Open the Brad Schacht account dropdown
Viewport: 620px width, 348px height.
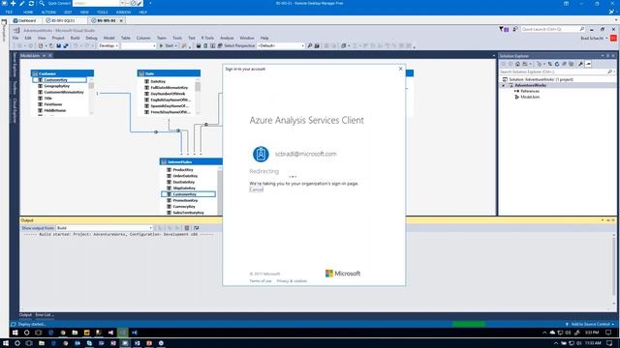click(594, 39)
